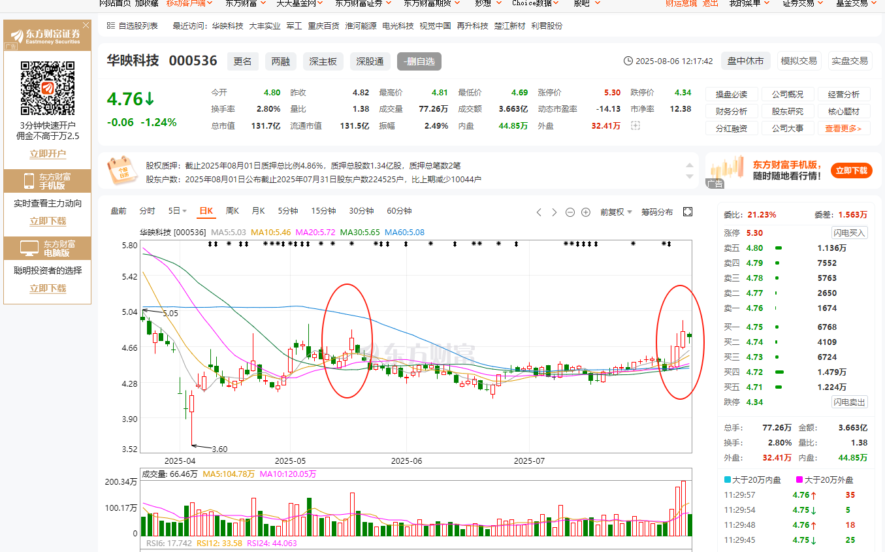Switch to the 30分钟 chart tab
The width and height of the screenshot is (885, 552).
tap(361, 211)
